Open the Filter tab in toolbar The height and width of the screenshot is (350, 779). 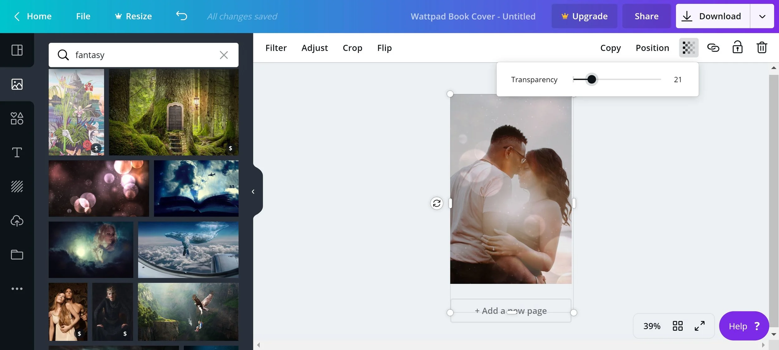click(x=276, y=48)
